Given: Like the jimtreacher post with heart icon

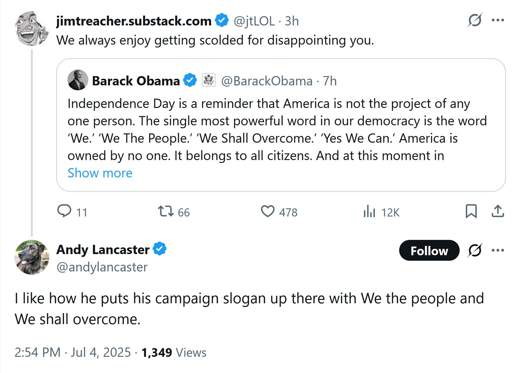Looking at the screenshot, I should click(268, 211).
